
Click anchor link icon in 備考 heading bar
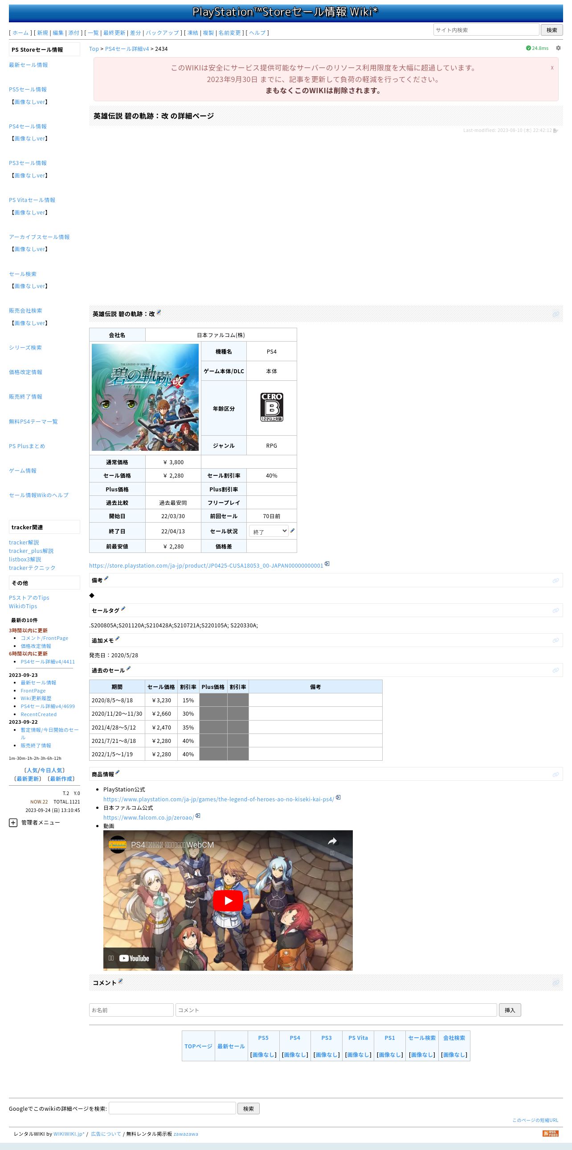[x=556, y=581]
